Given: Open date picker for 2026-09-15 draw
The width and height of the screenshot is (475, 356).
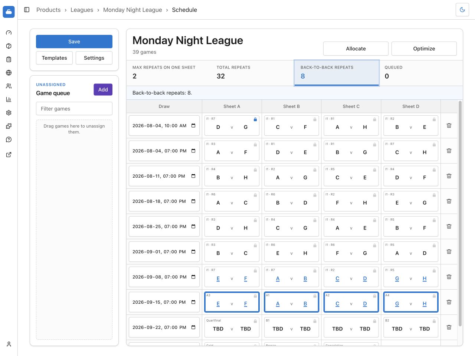Looking at the screenshot, I should click(x=193, y=302).
